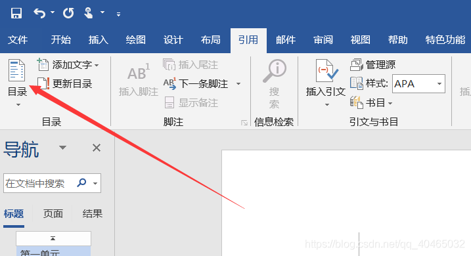Select the 第一单元 heading
The image size is (471, 256).
53,251
